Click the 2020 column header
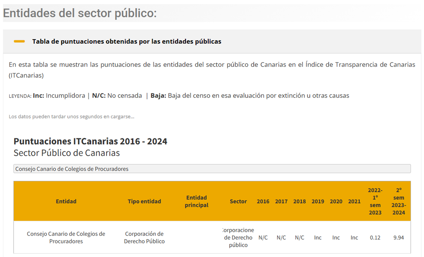 [x=336, y=201]
